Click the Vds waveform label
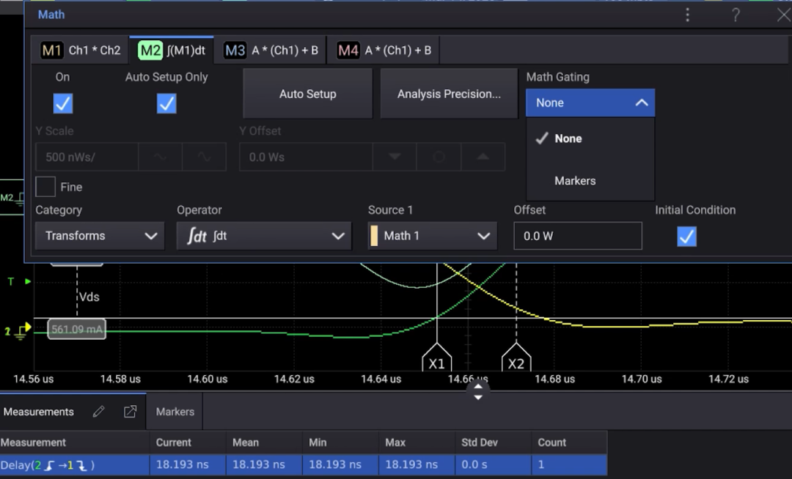The height and width of the screenshot is (479, 792). [x=89, y=297]
